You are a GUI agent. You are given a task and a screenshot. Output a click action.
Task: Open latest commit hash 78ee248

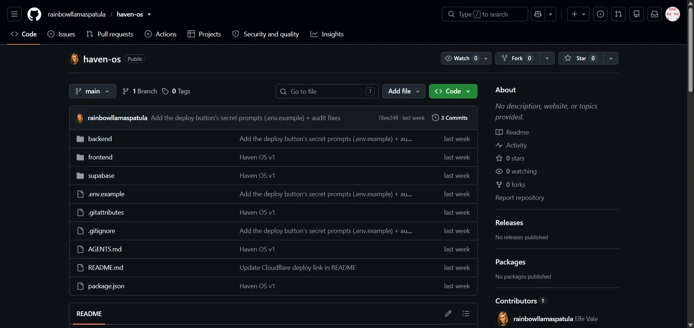point(388,118)
